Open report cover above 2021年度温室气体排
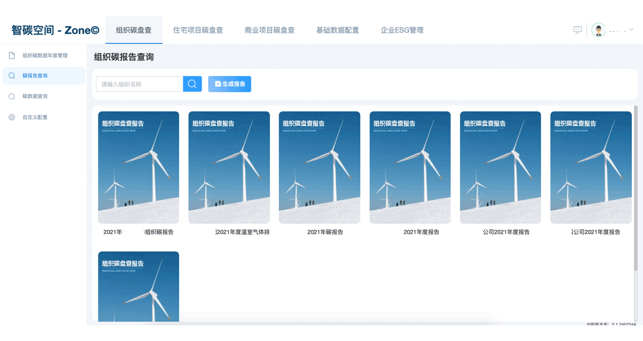Viewport: 643px width, 341px height. [229, 167]
